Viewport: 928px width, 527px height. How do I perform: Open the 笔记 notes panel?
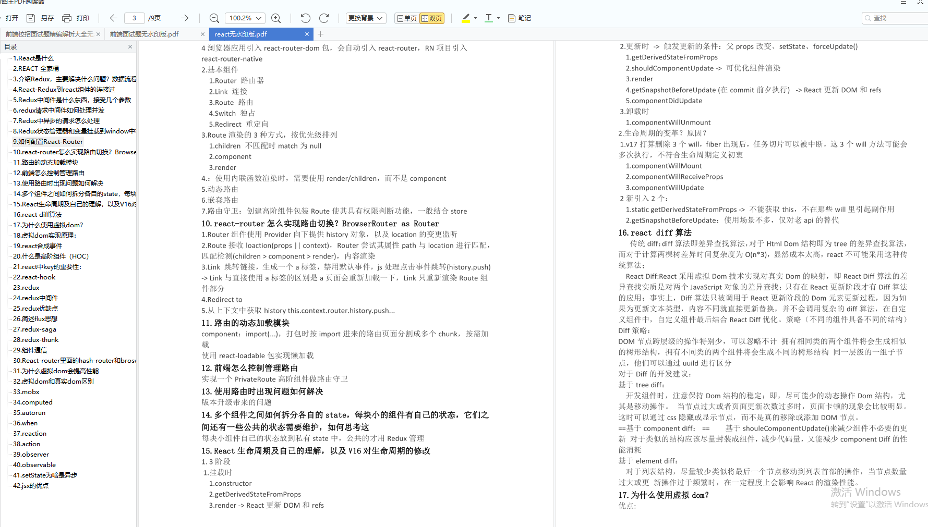[519, 18]
